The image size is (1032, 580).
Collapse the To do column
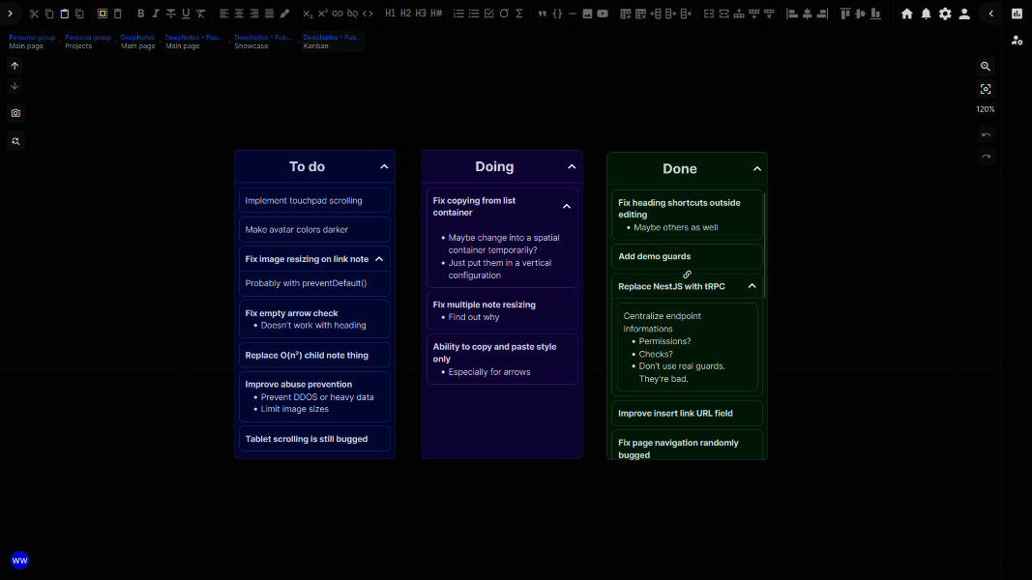coord(384,167)
